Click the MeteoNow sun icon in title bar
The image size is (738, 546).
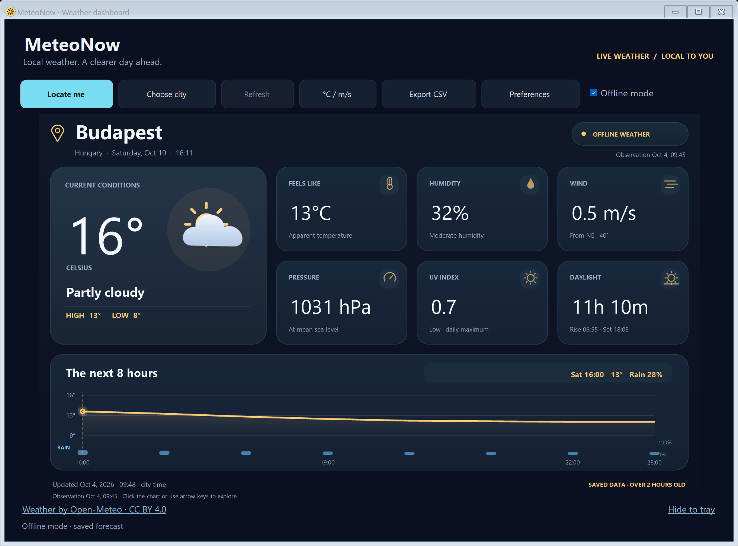pos(10,12)
